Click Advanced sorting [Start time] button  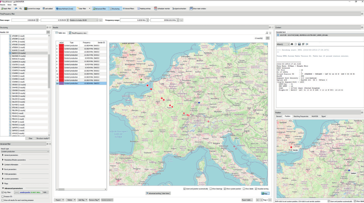[x=158, y=193]
